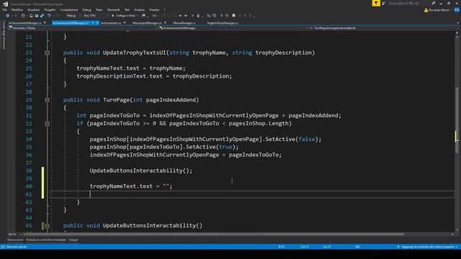The width and height of the screenshot is (461, 259).
Task: Open the Compilazione menu
Action: [69, 9]
